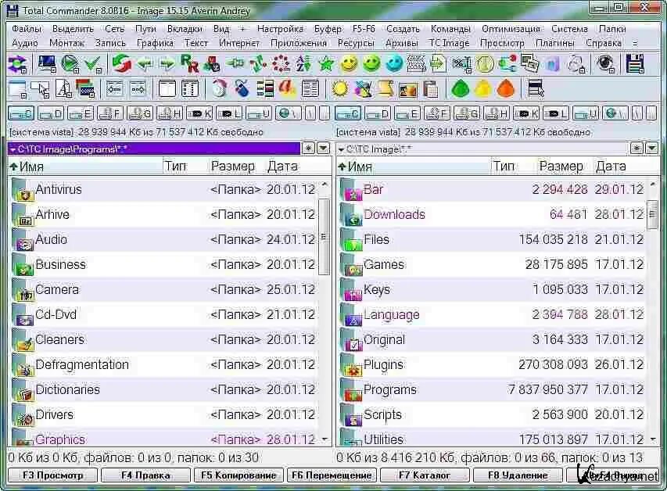Click the webcam icon in top toolbar
The width and height of the screenshot is (667, 491).
[605, 64]
